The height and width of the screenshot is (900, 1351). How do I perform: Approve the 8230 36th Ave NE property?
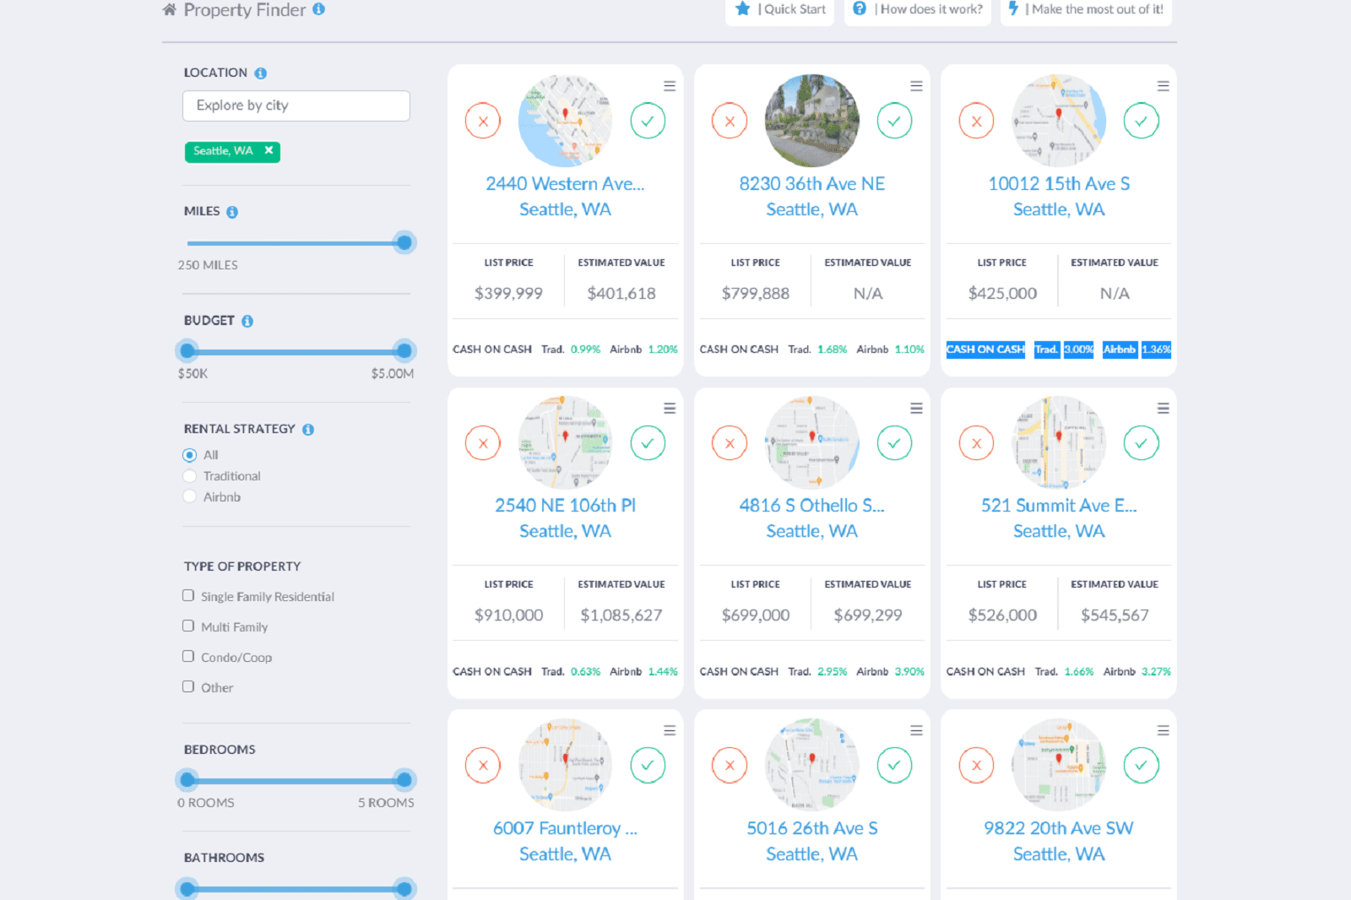click(895, 120)
